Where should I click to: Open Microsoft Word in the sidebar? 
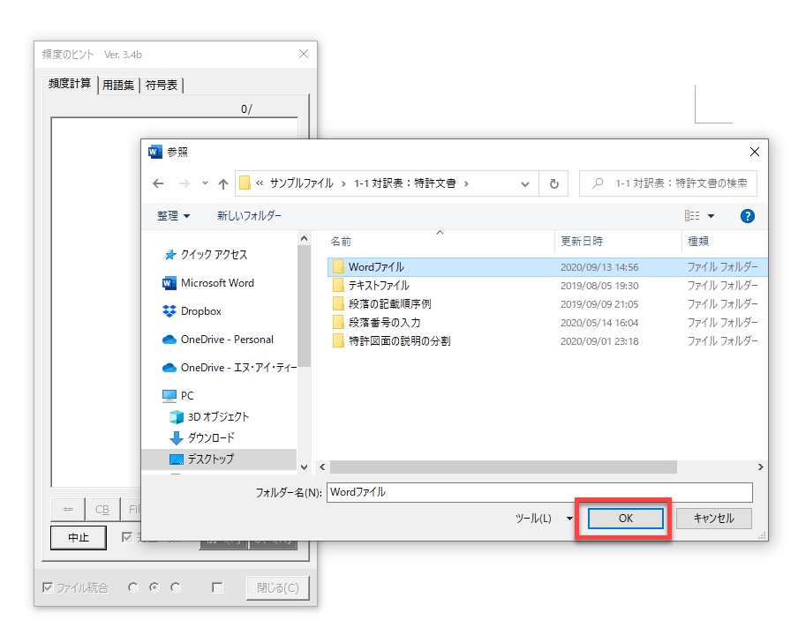coord(216,283)
